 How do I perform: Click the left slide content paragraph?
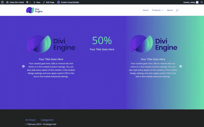[x=51, y=70]
